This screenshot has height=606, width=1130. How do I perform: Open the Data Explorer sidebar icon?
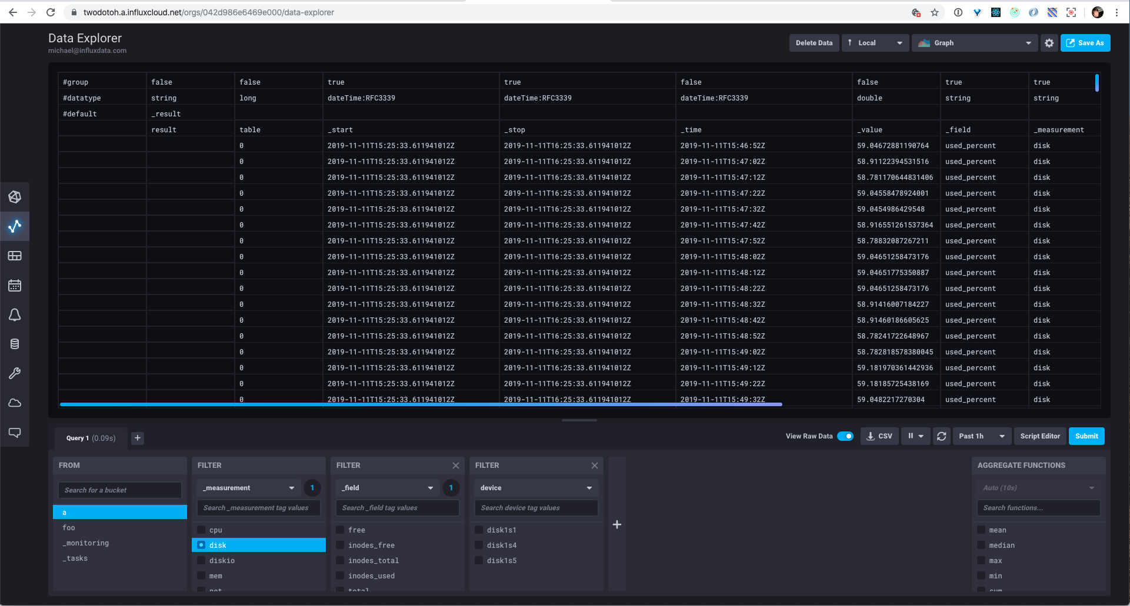(x=15, y=226)
